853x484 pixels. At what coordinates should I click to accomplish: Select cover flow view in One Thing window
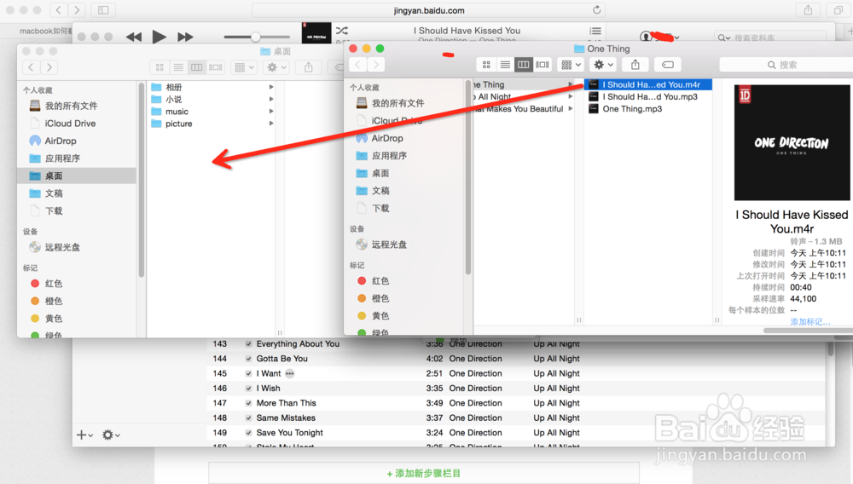pyautogui.click(x=543, y=65)
